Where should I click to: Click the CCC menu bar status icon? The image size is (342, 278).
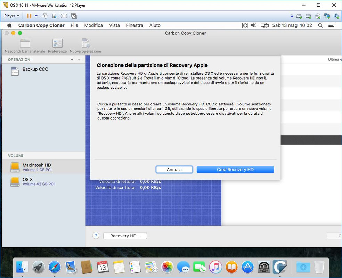point(245,25)
